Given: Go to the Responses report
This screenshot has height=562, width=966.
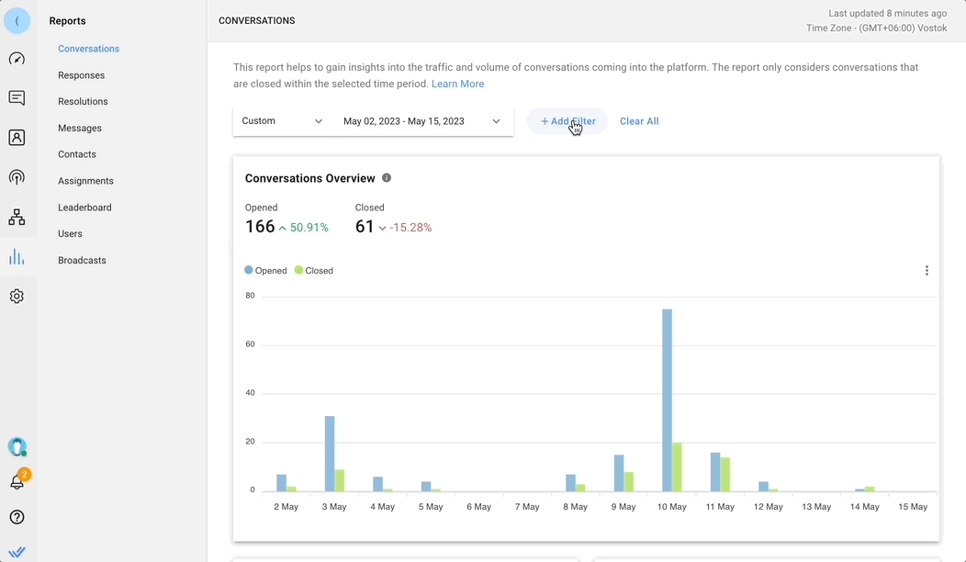Looking at the screenshot, I should [81, 75].
